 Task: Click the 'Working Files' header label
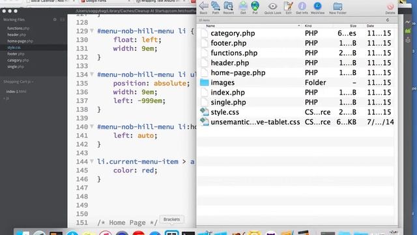[x=14, y=20]
